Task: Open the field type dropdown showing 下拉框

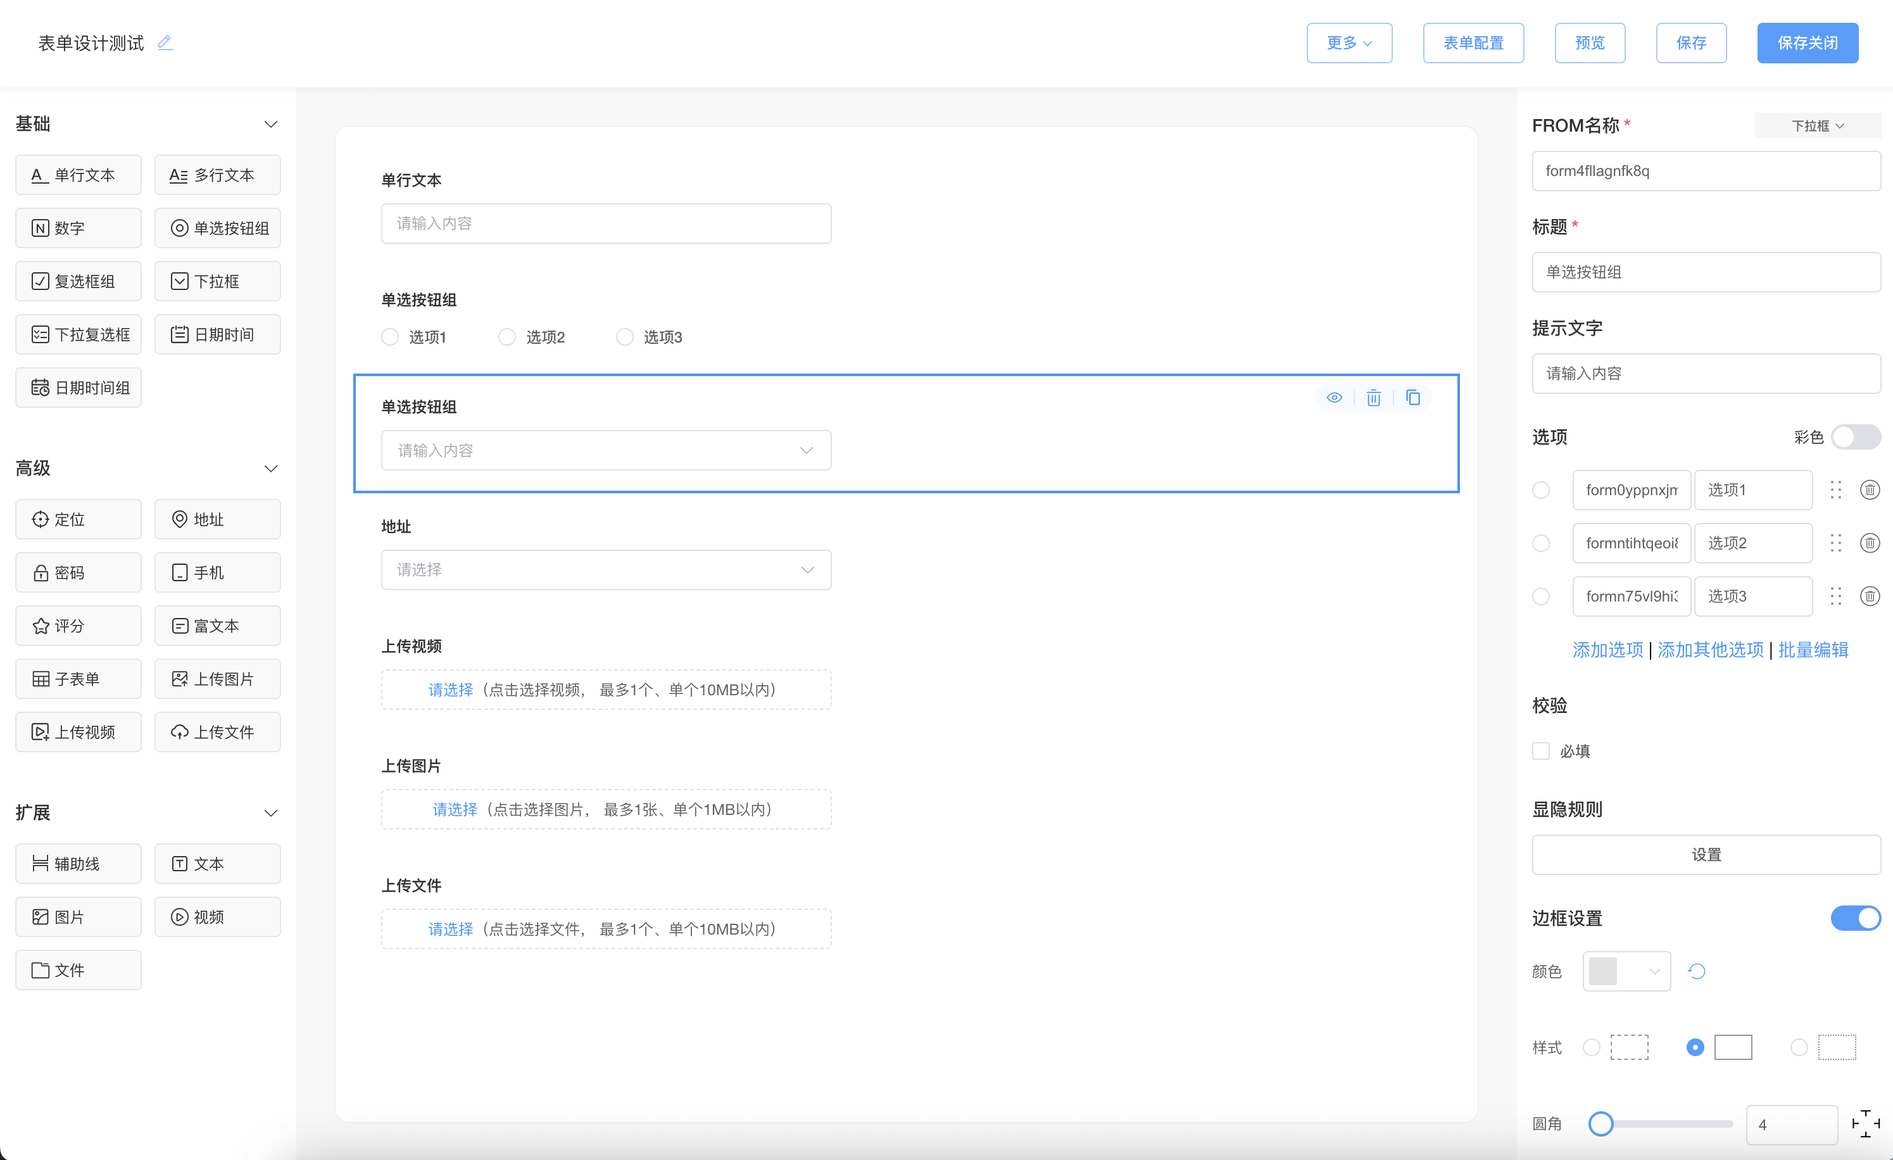Action: point(1816,125)
